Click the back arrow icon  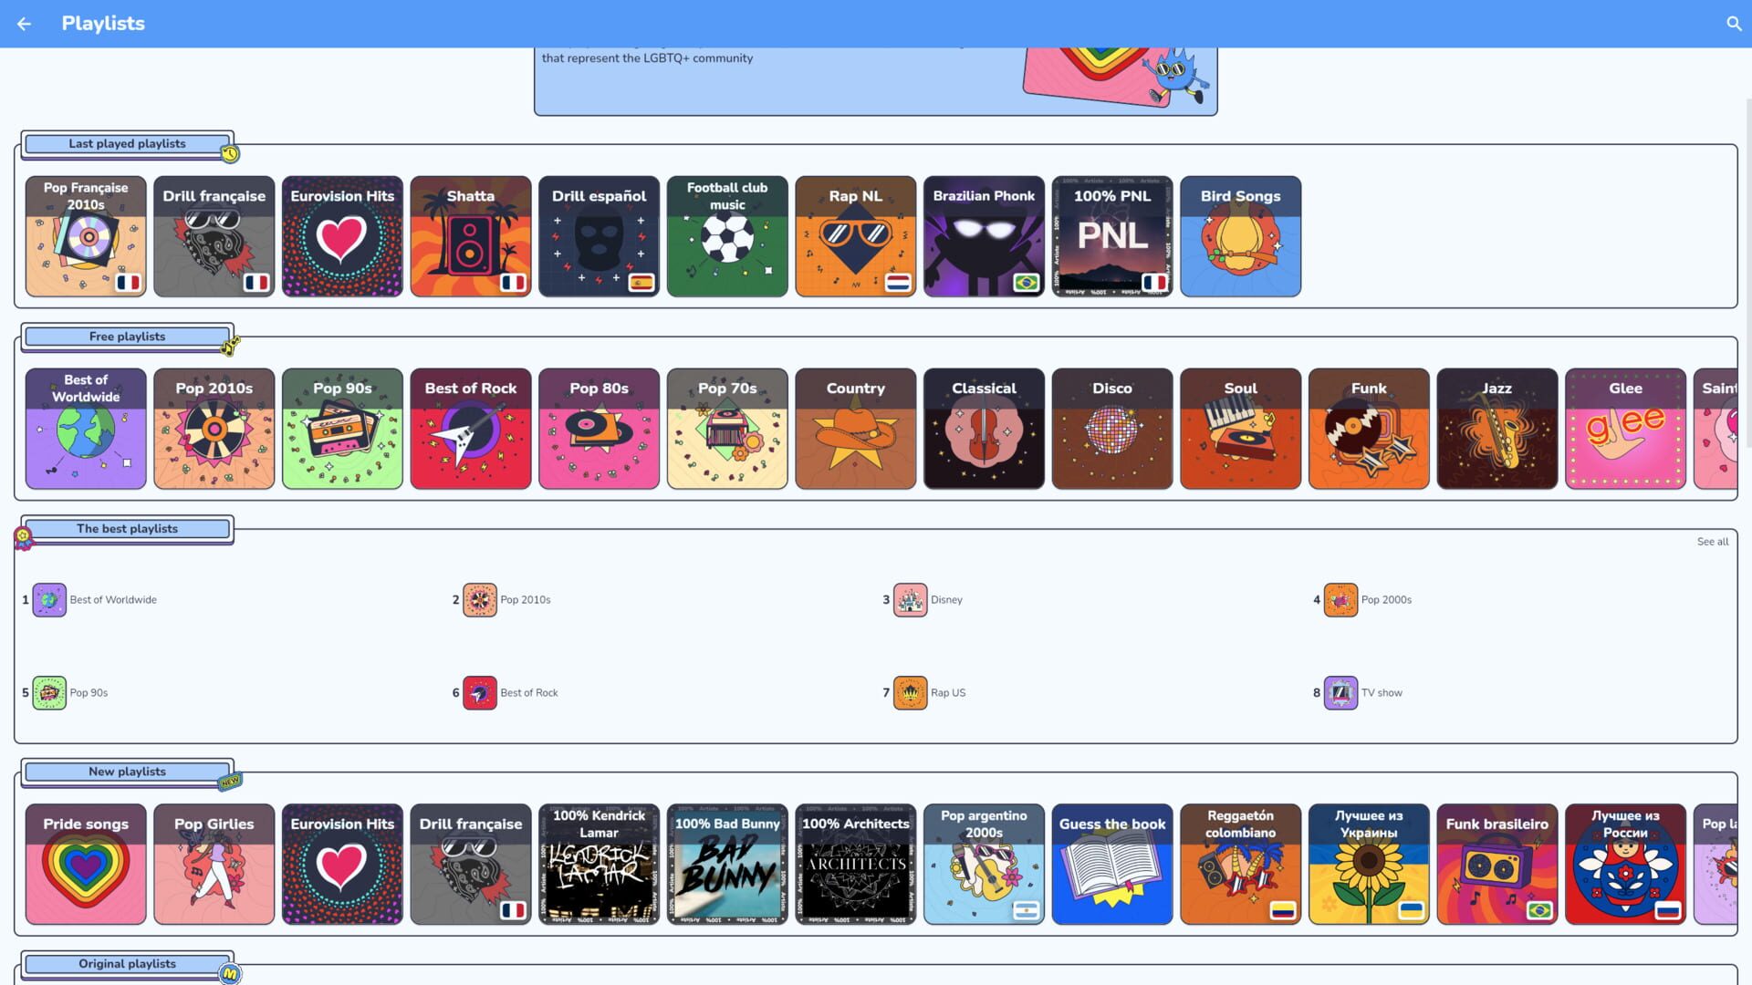point(24,24)
